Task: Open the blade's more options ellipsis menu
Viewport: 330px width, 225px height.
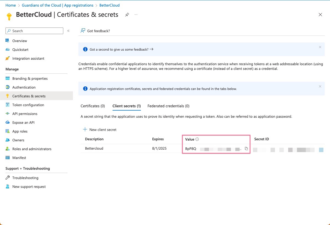Action: [136, 15]
